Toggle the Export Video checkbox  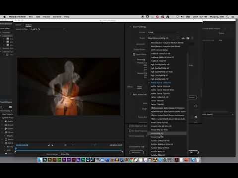coord(134,54)
